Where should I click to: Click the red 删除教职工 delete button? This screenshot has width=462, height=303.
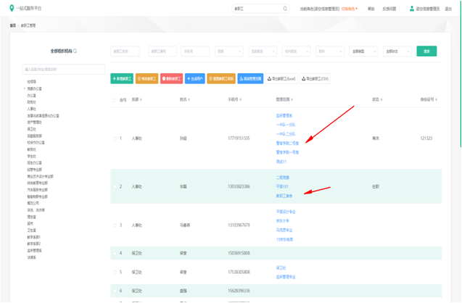(171, 78)
